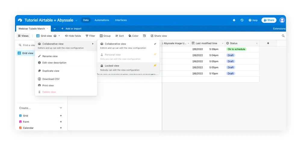Image resolution: width=301 pixels, height=145 pixels.
Task: Select Collaborative view option in submenu
Action: point(128,46)
